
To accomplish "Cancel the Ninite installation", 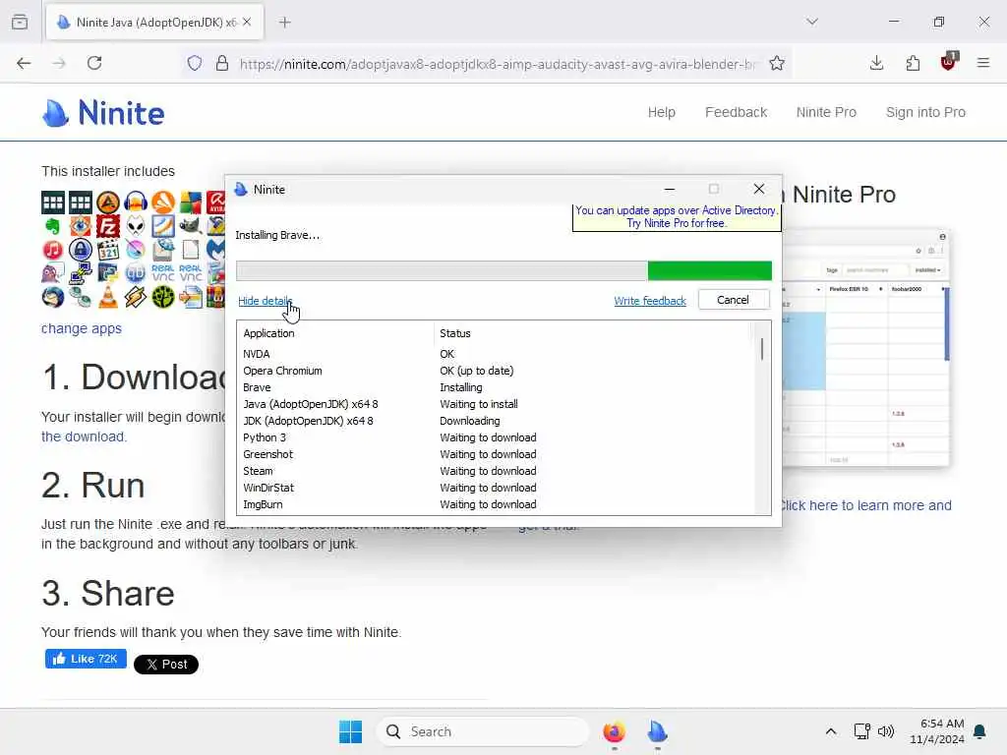I will click(734, 300).
